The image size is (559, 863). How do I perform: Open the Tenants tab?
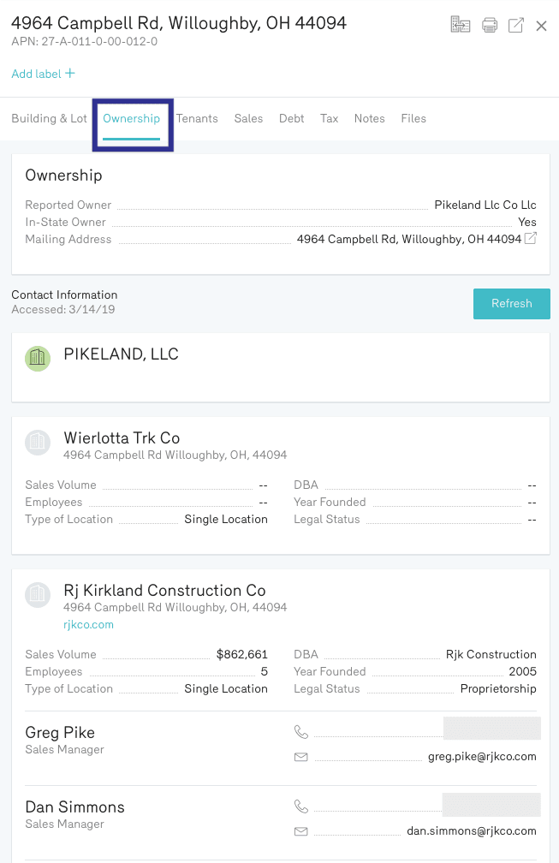point(197,119)
